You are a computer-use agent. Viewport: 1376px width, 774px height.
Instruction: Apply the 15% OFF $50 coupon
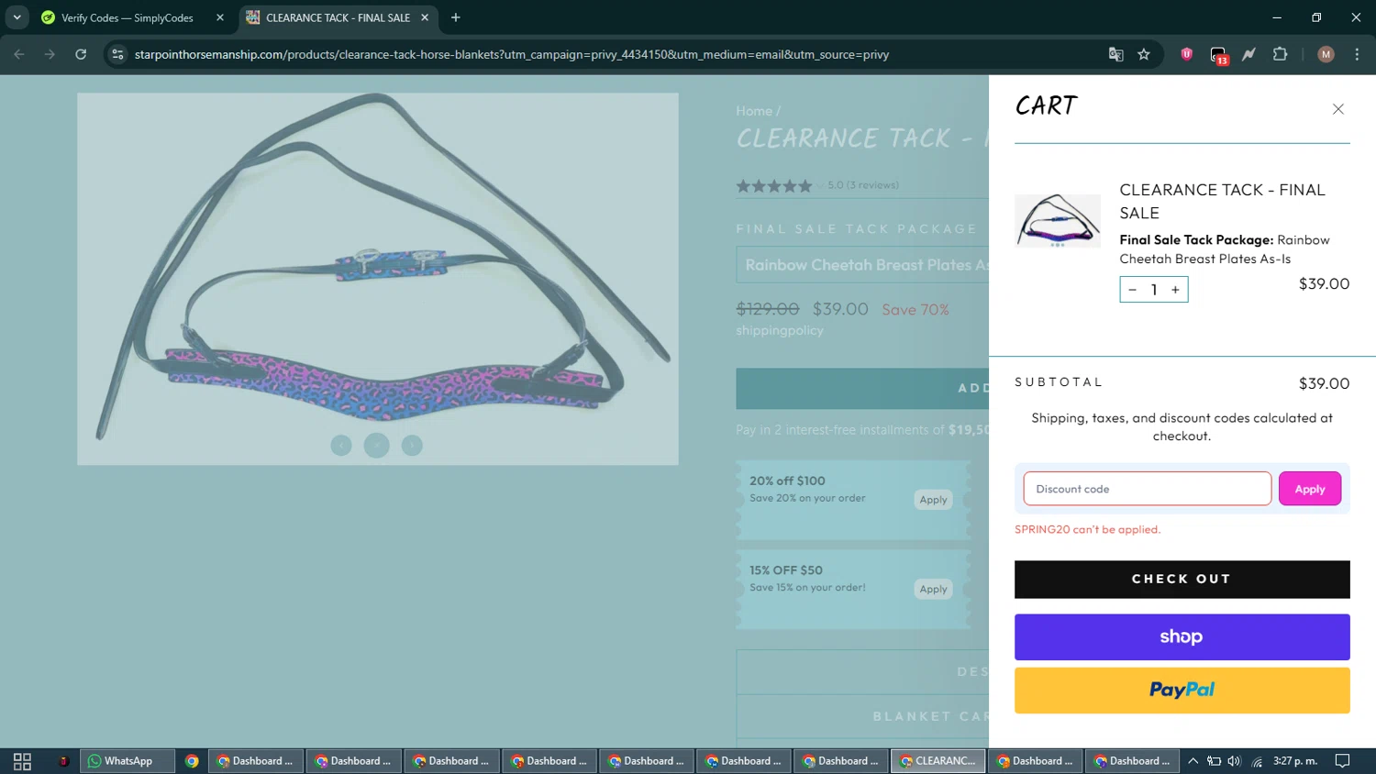click(933, 589)
